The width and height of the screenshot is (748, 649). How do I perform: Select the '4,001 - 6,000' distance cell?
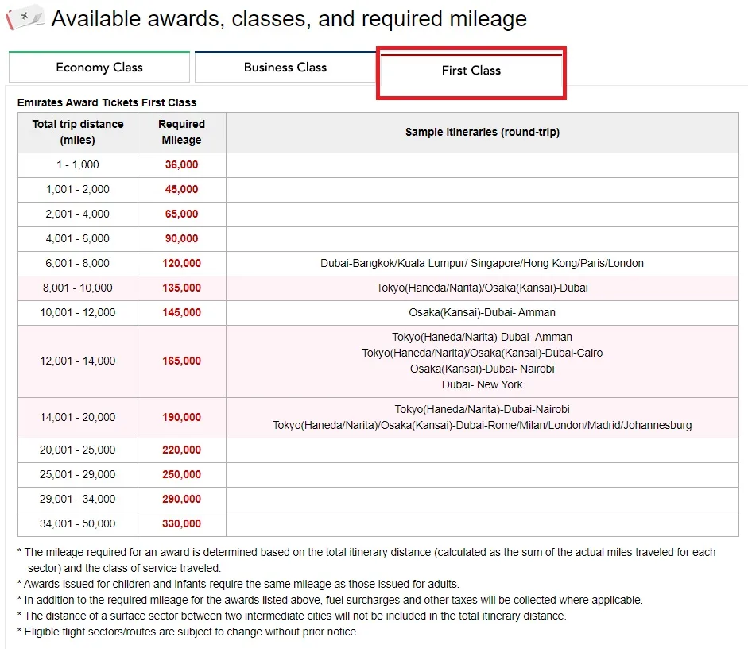(78, 239)
